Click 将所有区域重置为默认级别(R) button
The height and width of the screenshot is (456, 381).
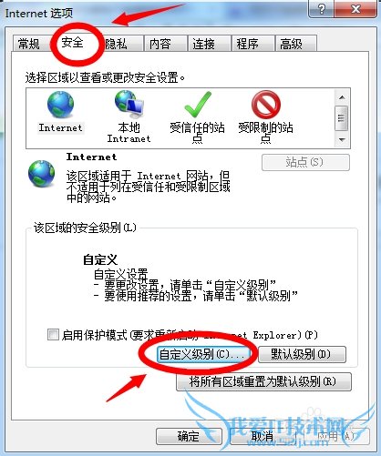[x=263, y=381]
